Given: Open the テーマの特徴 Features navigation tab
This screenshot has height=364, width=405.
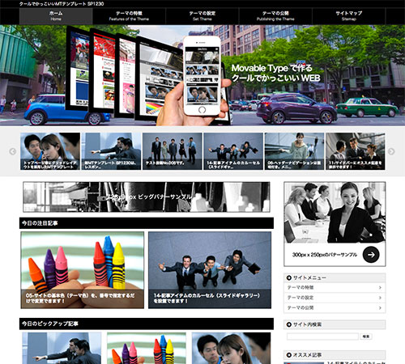Looking at the screenshot, I should [x=129, y=16].
